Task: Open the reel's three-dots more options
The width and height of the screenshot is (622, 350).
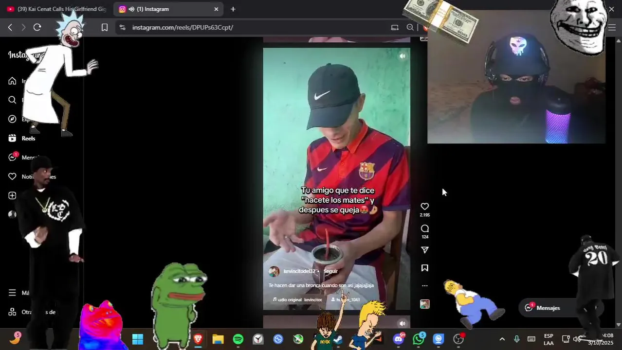Action: pyautogui.click(x=425, y=286)
